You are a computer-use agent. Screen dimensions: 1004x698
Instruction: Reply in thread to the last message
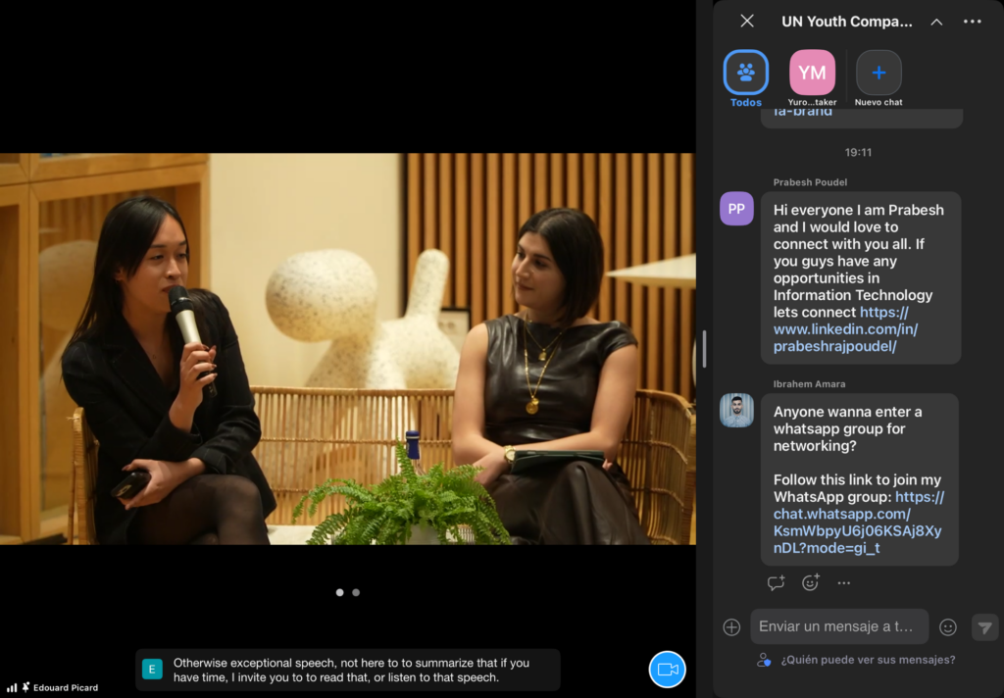pos(776,582)
